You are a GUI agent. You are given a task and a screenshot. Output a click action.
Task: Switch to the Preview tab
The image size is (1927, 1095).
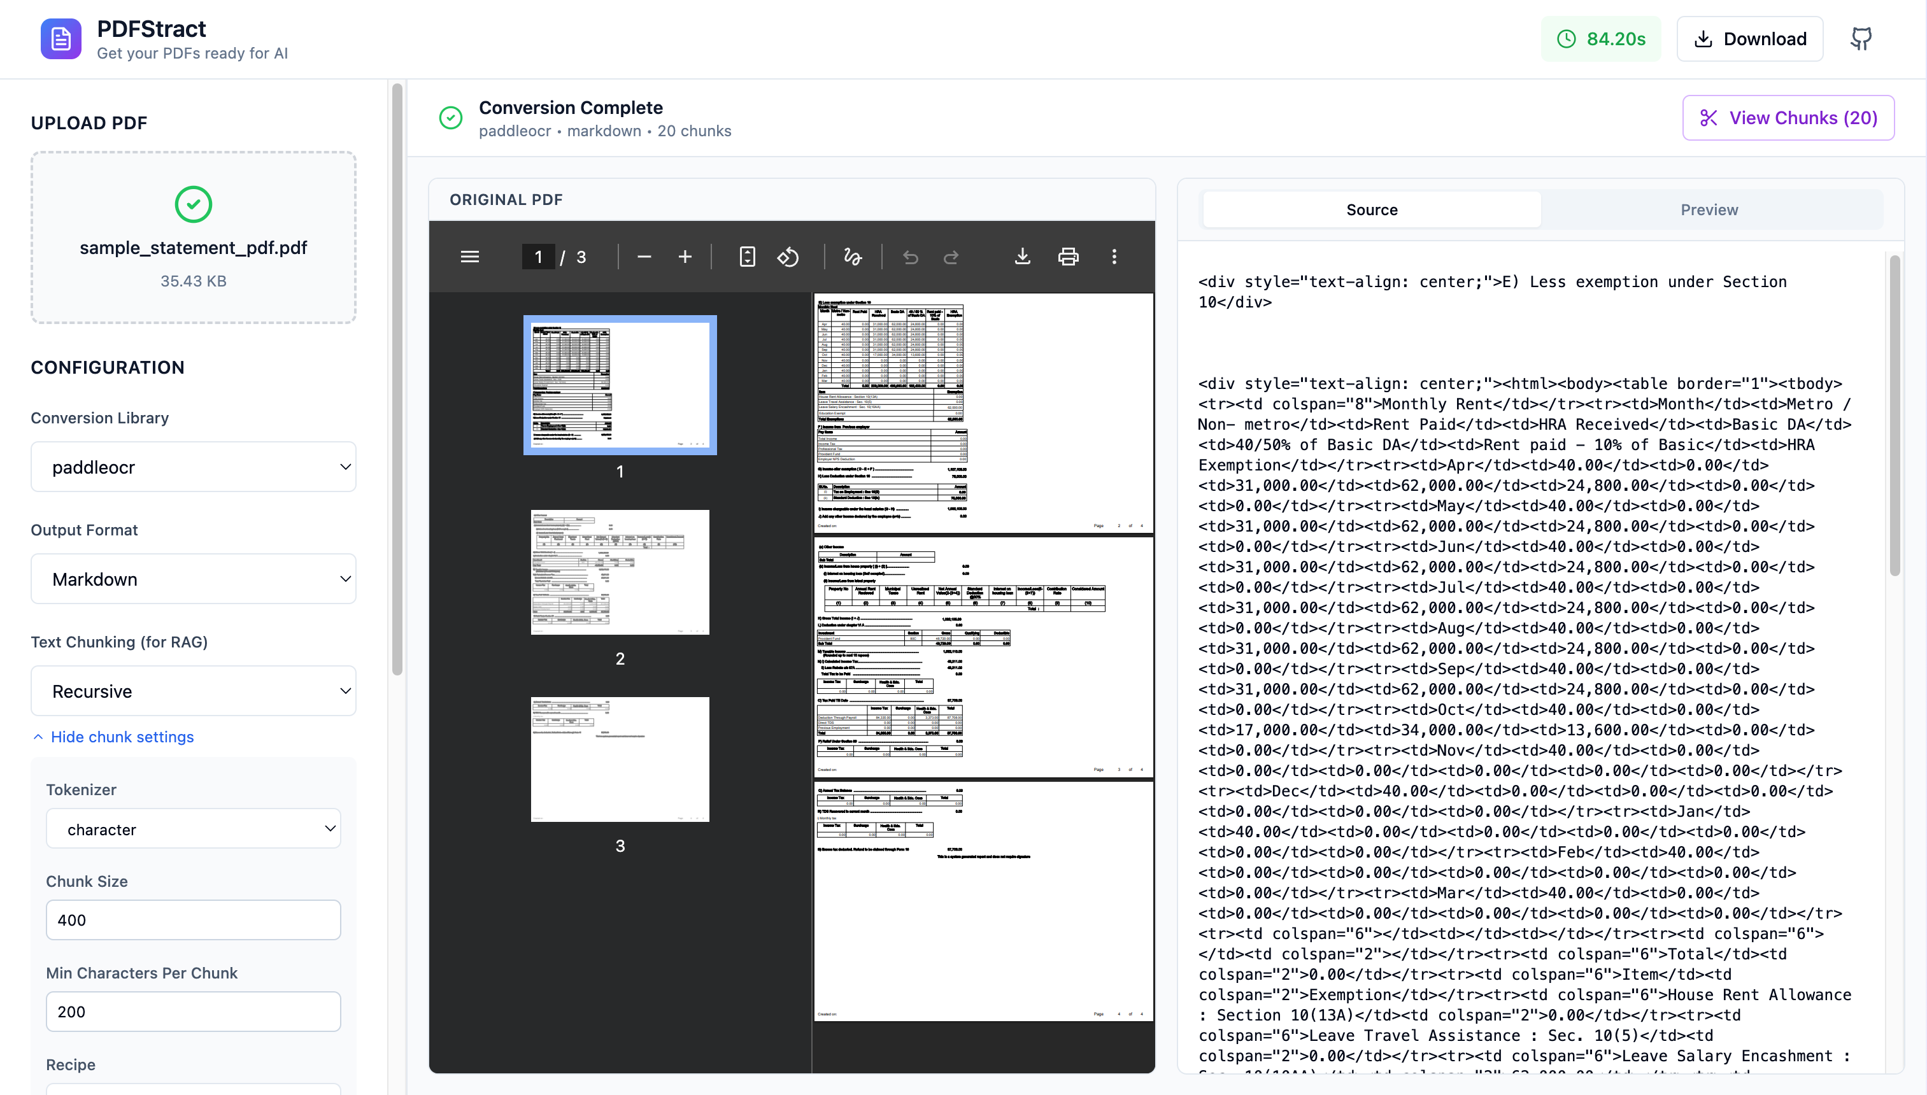tap(1709, 210)
